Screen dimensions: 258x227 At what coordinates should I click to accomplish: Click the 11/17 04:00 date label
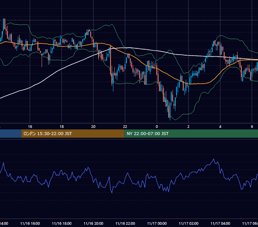[220, 224]
